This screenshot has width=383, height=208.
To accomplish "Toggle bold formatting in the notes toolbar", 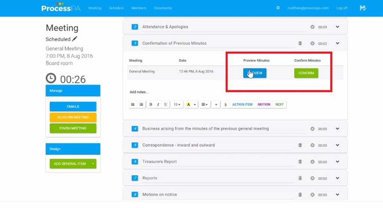I will pos(151,105).
